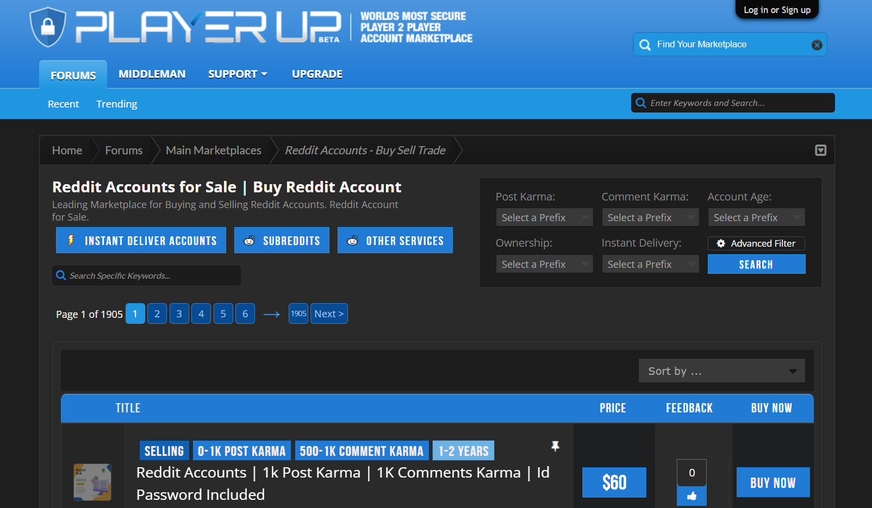Image resolution: width=872 pixels, height=508 pixels.
Task: Open the Post Karma prefix dropdown
Action: [x=544, y=217]
